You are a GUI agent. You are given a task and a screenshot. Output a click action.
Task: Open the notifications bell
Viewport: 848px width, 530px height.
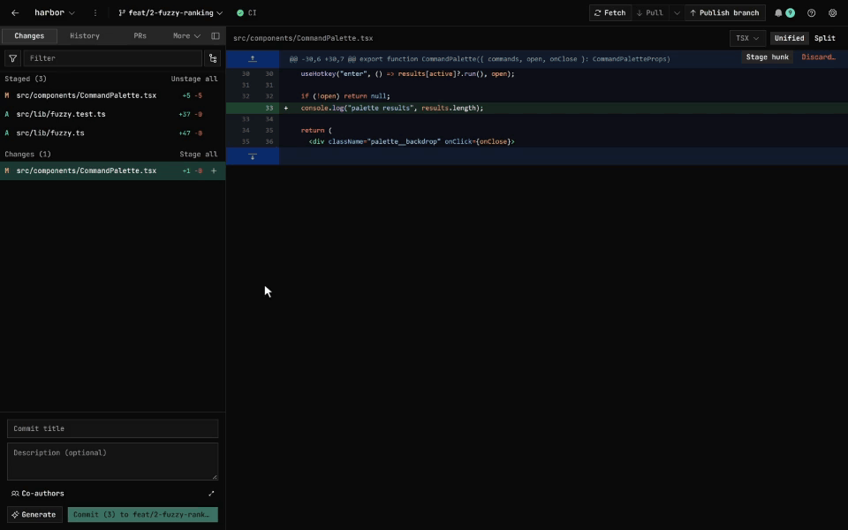click(x=778, y=13)
